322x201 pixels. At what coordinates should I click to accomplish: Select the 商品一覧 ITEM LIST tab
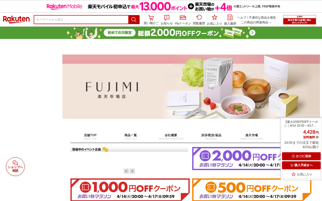131,137
